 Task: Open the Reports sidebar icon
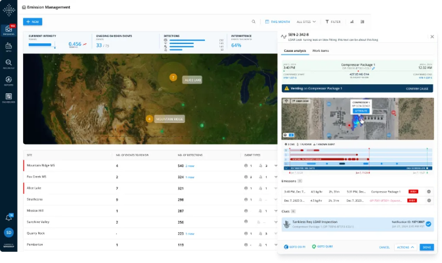point(9,82)
